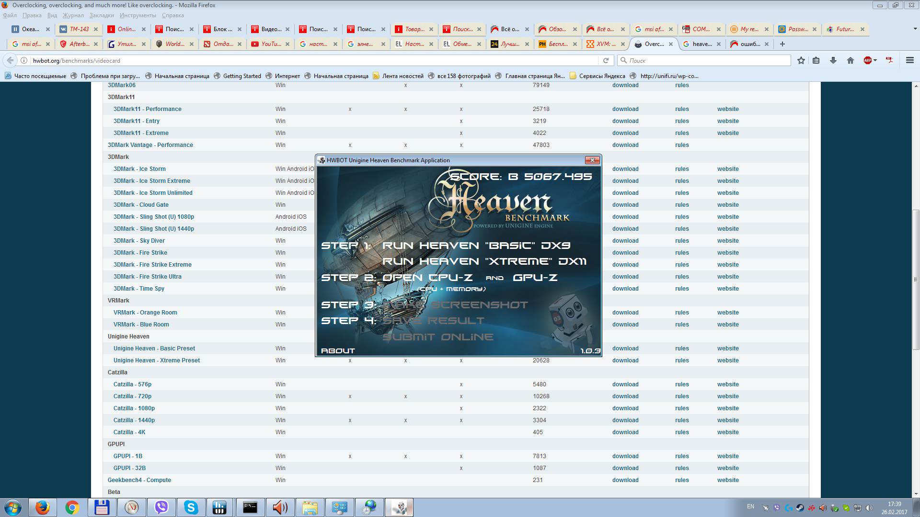Open the Закладки menu
The height and width of the screenshot is (517, 920).
pos(102,15)
